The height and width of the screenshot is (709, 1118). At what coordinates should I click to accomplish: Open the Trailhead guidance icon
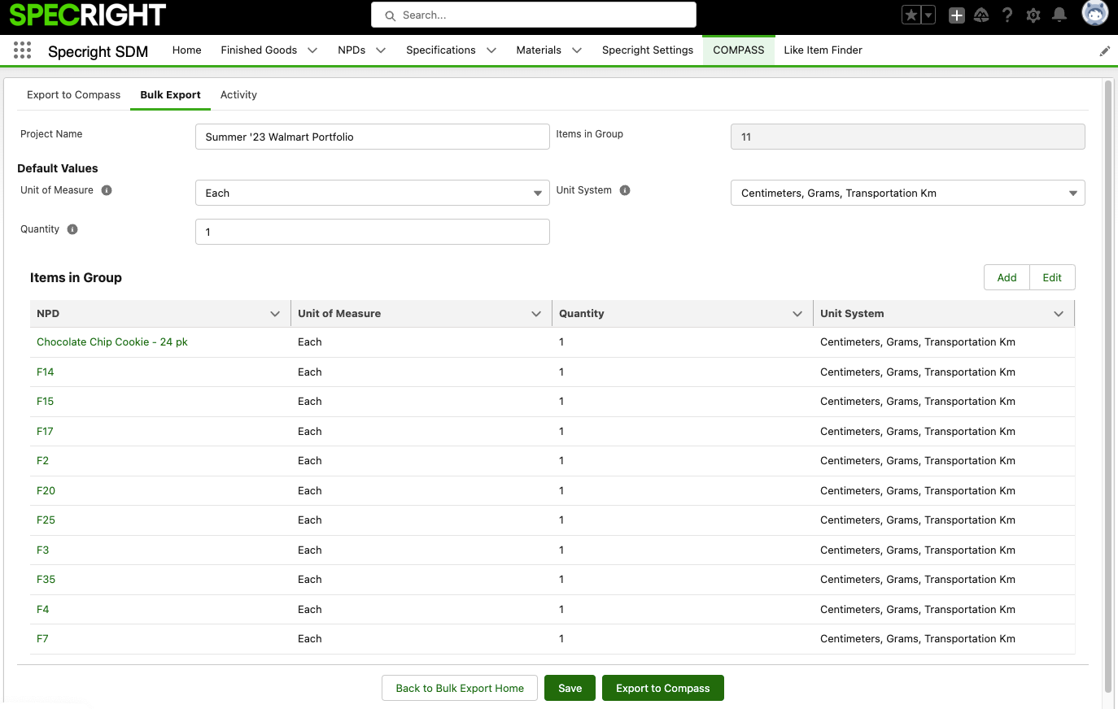click(981, 15)
